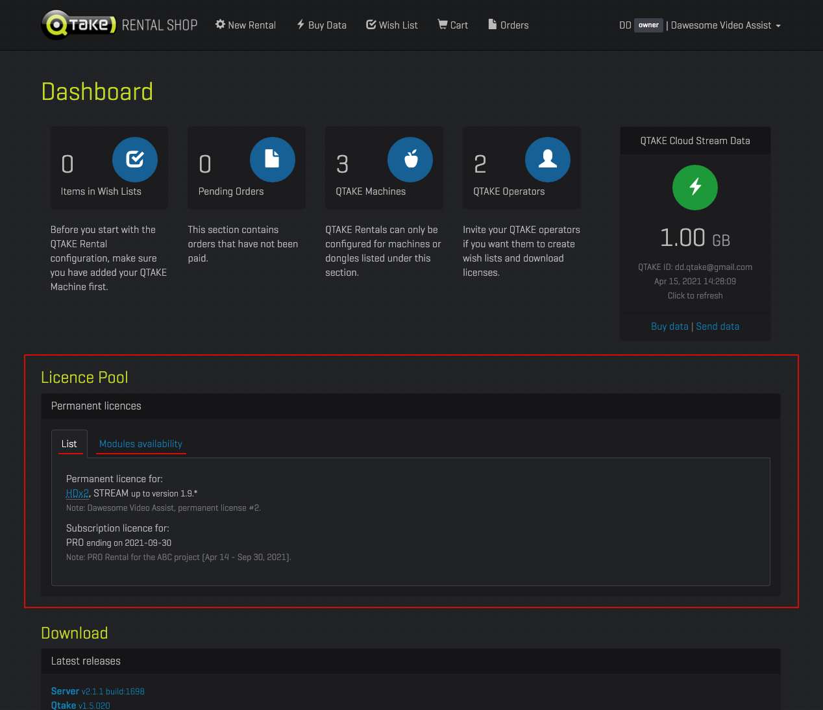Click the QTAKE Machines apple icon
The image size is (823, 710).
pos(410,160)
